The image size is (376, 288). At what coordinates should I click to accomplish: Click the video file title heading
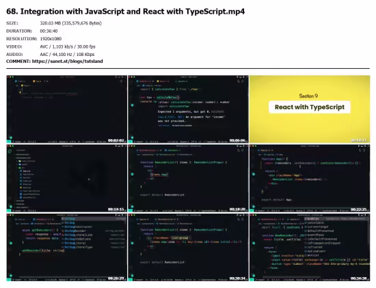pos(125,11)
